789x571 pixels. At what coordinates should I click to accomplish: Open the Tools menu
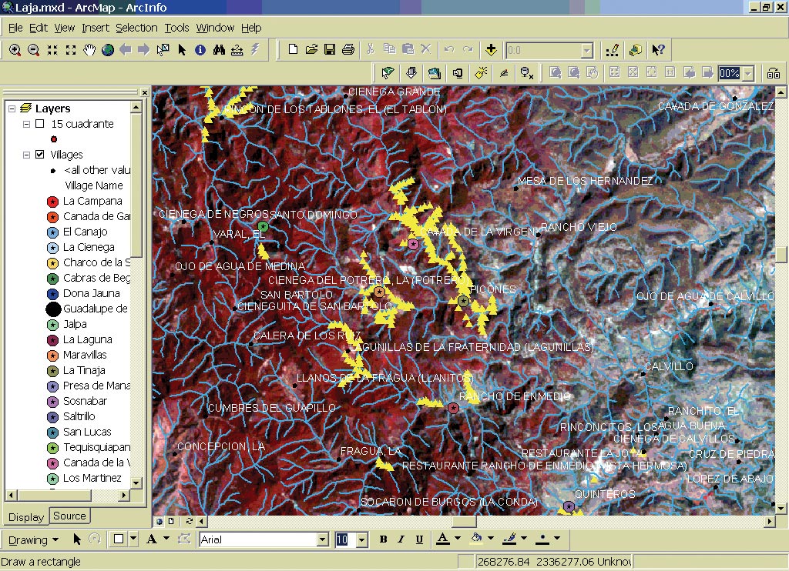(176, 28)
